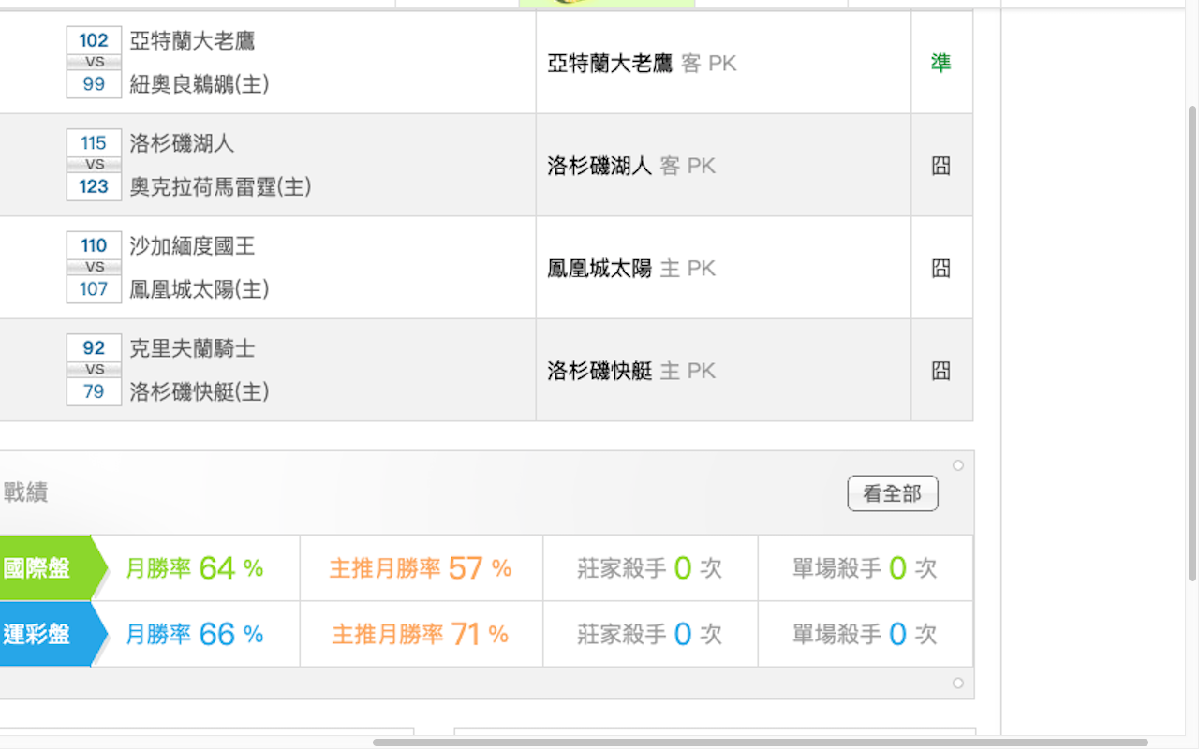Click the 洛杉磯快艇 主 PK prediction
The height and width of the screenshot is (749, 1199).
point(631,371)
